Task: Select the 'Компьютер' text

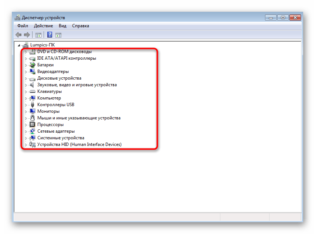Action: 49,98
